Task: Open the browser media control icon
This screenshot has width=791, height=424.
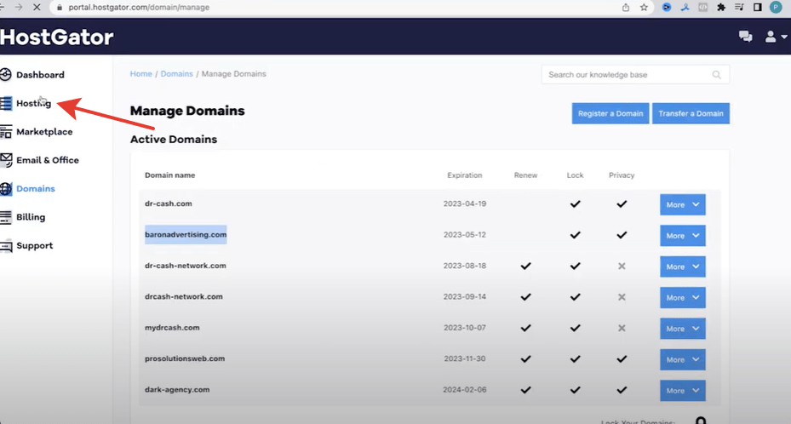Action: point(740,7)
